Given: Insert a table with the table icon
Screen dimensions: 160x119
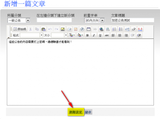Looking at the screenshot, I should click(89, 29).
